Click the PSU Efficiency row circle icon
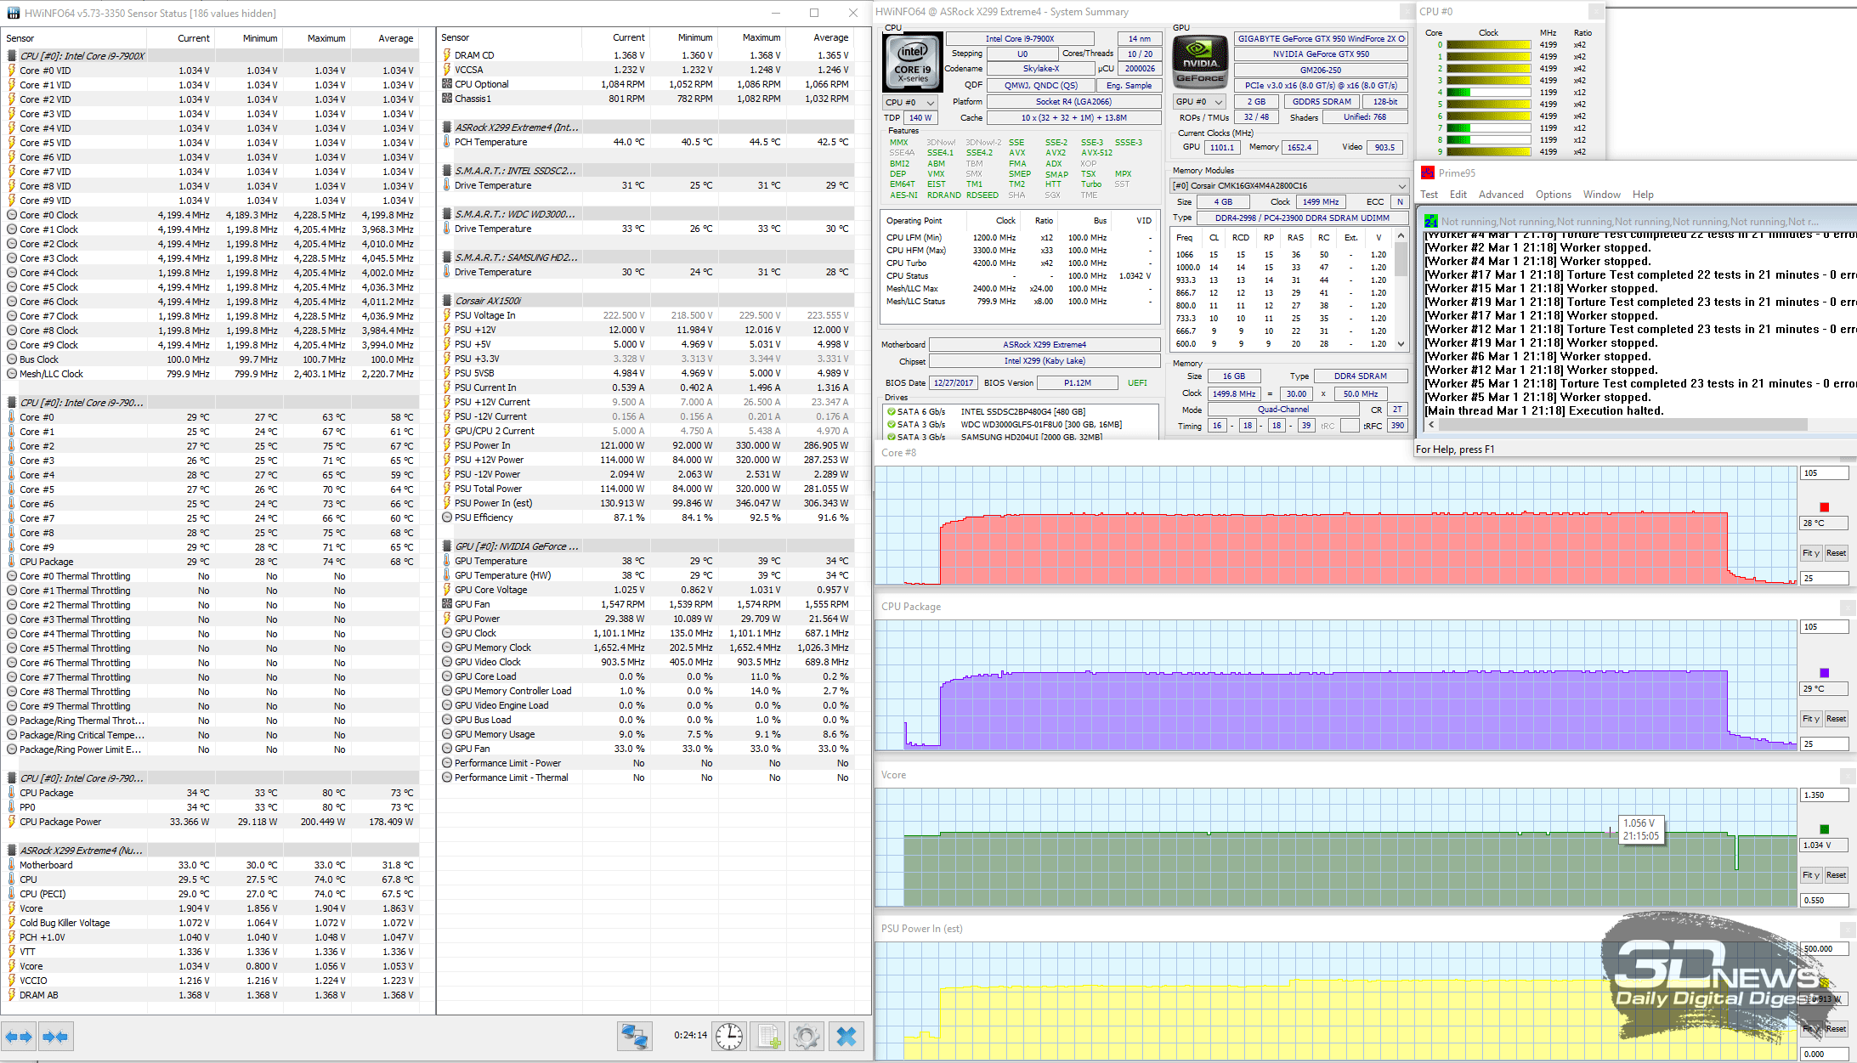This screenshot has height=1063, width=1857. pyautogui.click(x=447, y=517)
